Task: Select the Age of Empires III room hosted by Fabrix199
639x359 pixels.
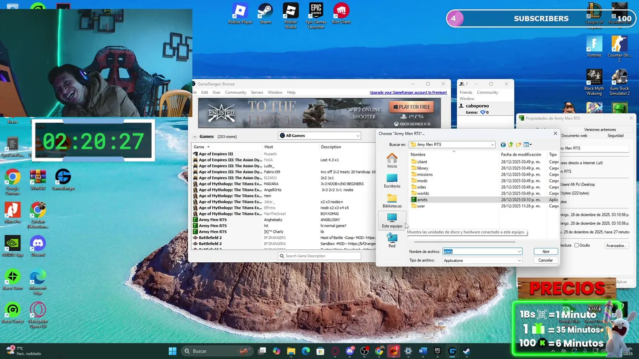Action: pos(284,172)
